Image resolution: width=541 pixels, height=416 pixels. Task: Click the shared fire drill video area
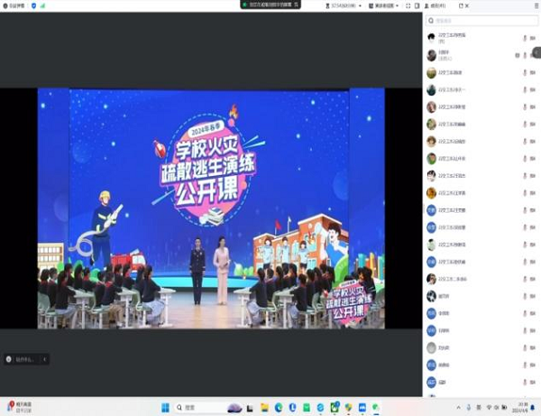(x=210, y=208)
